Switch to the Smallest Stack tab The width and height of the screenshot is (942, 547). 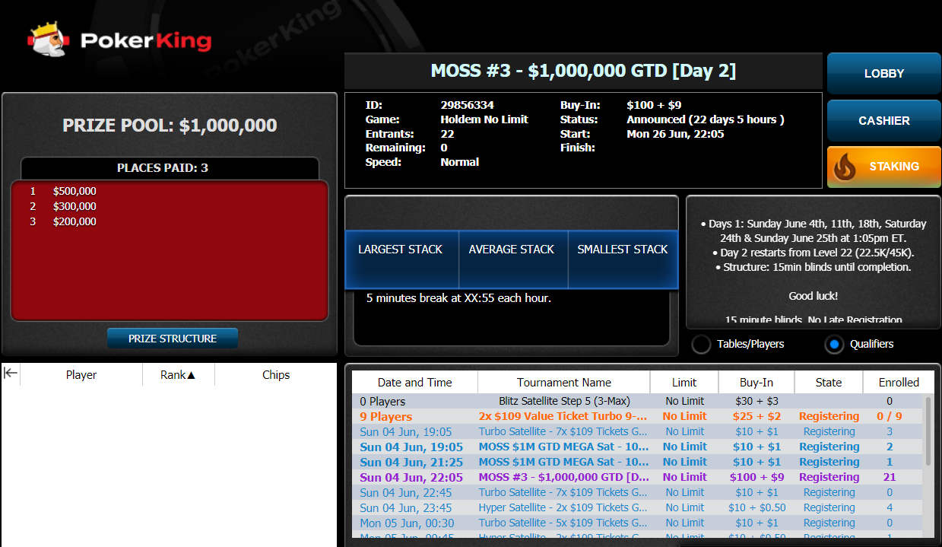622,250
